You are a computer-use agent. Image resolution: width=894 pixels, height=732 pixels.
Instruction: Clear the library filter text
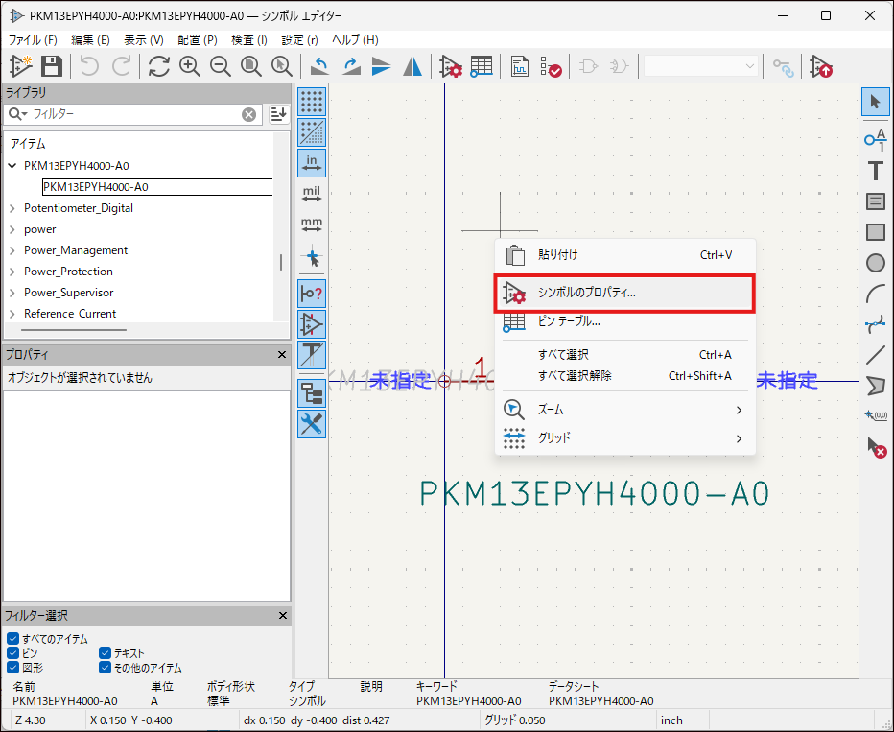pos(249,114)
